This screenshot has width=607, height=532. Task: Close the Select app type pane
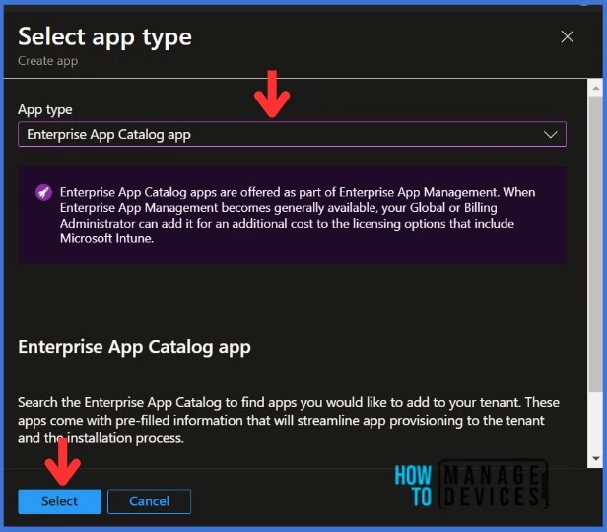tap(568, 36)
